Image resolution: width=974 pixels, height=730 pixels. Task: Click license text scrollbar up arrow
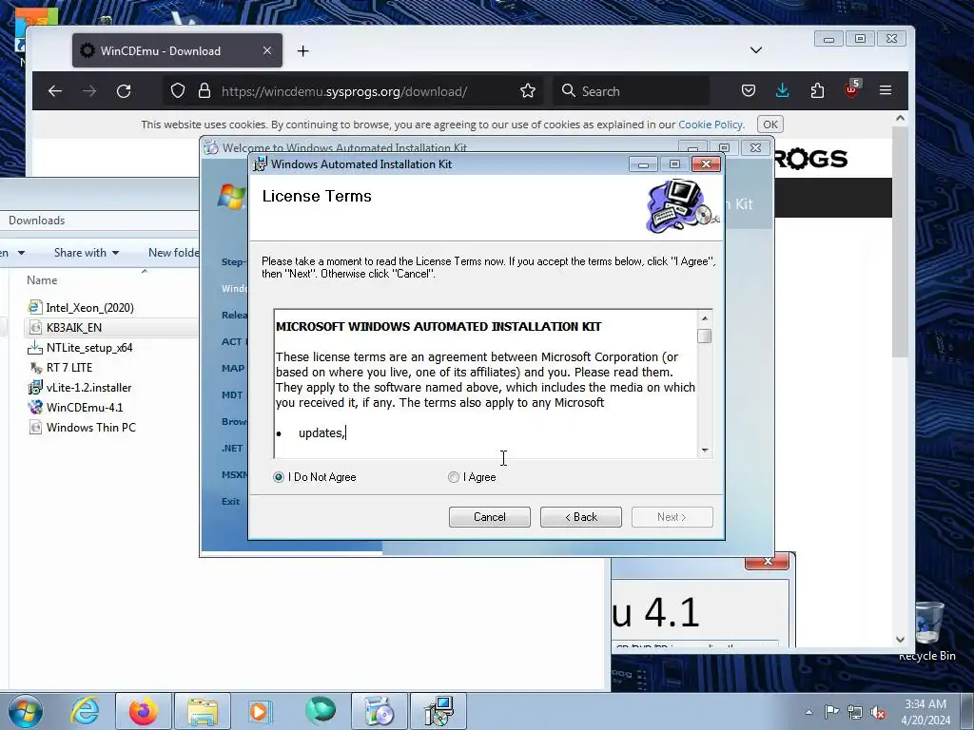click(705, 318)
